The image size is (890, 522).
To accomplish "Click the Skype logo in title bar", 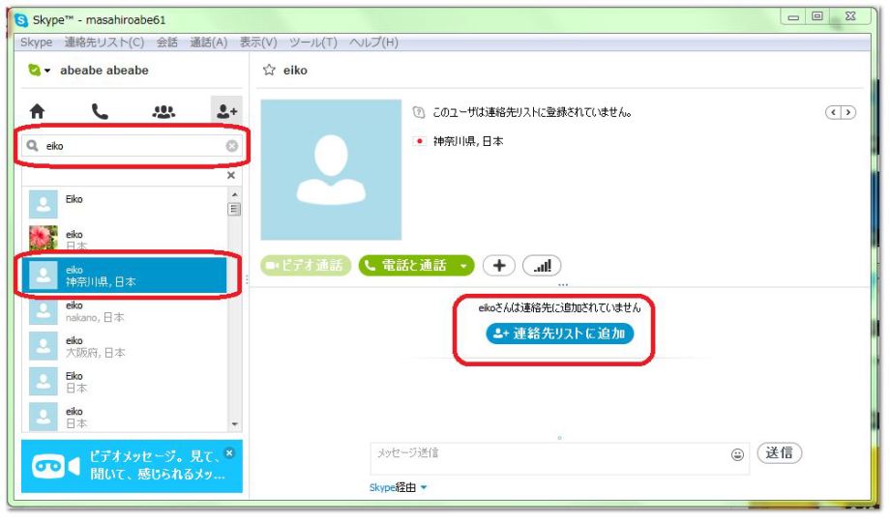I will tap(21, 20).
